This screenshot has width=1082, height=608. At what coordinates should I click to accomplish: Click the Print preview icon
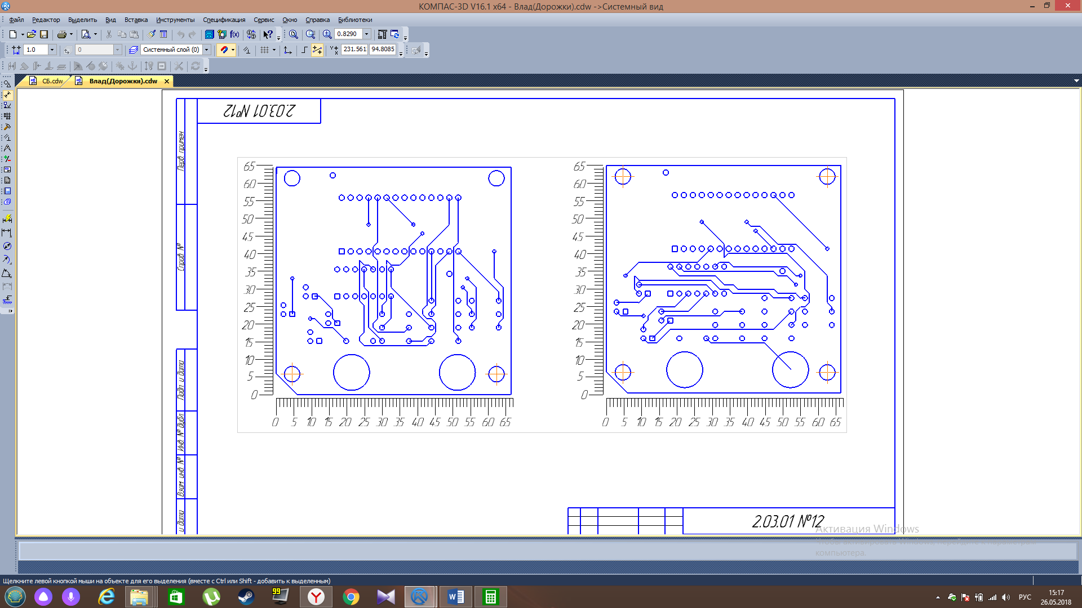pyautogui.click(x=86, y=34)
